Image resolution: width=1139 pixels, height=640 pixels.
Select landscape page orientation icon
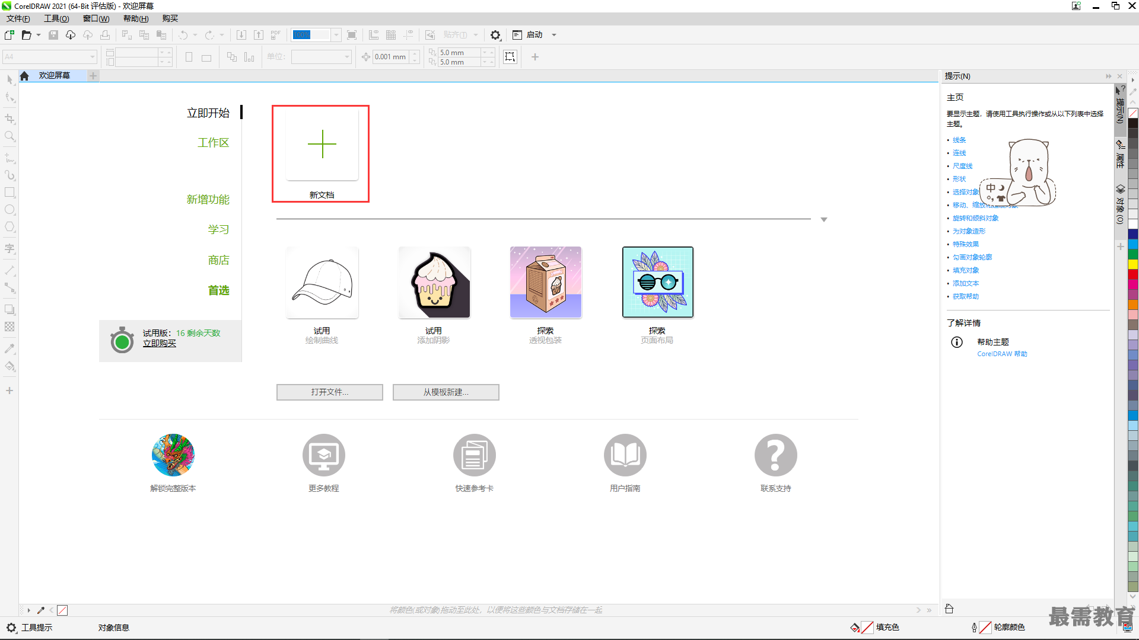pyautogui.click(x=206, y=57)
